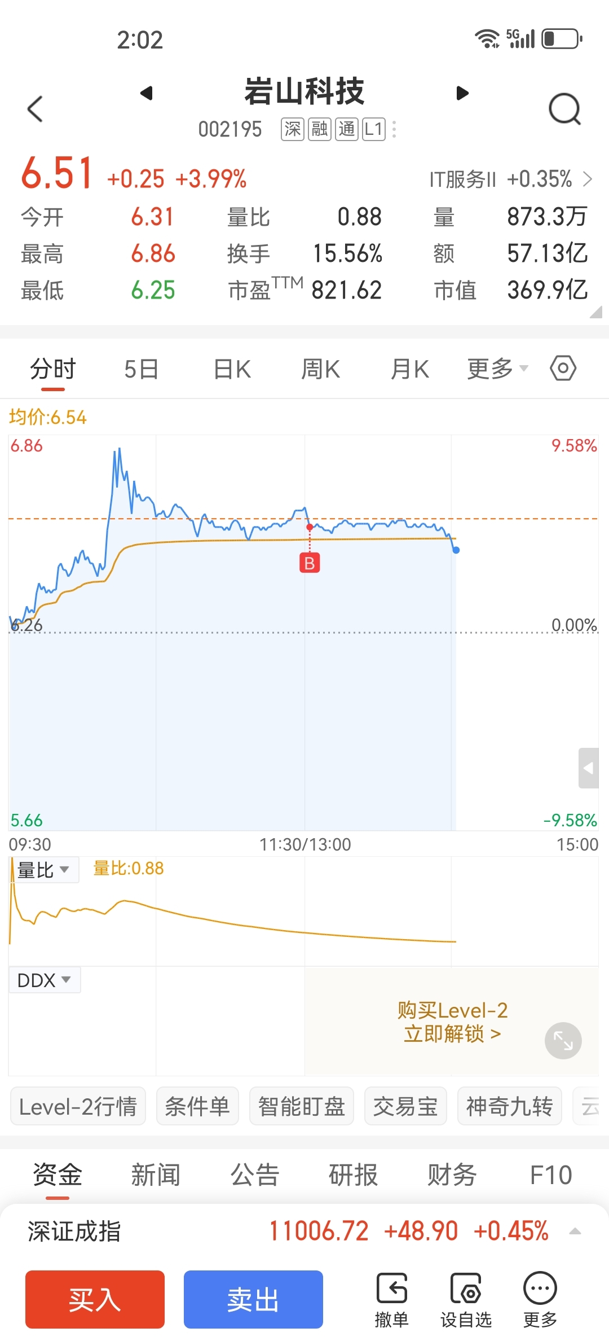Open the DDX indicator dropdown

coord(45,980)
